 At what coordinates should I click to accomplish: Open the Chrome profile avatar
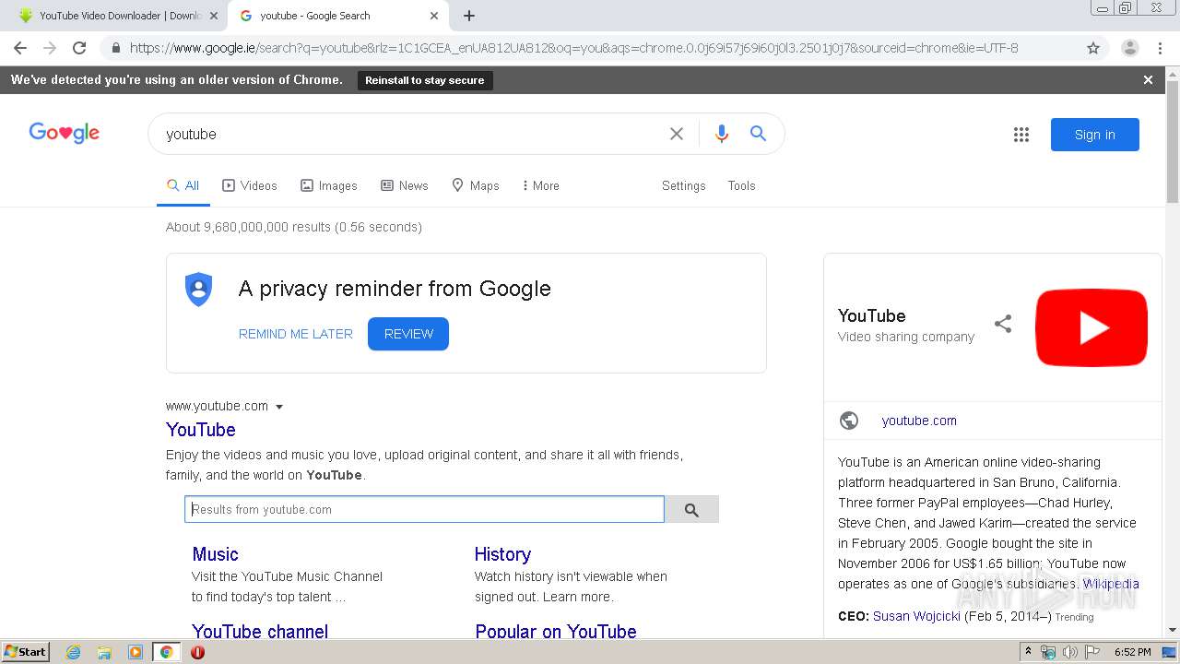1129,48
